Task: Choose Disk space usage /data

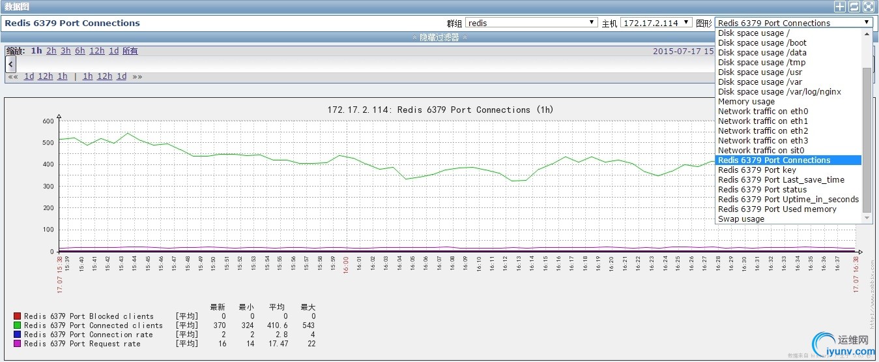Action: coord(788,53)
